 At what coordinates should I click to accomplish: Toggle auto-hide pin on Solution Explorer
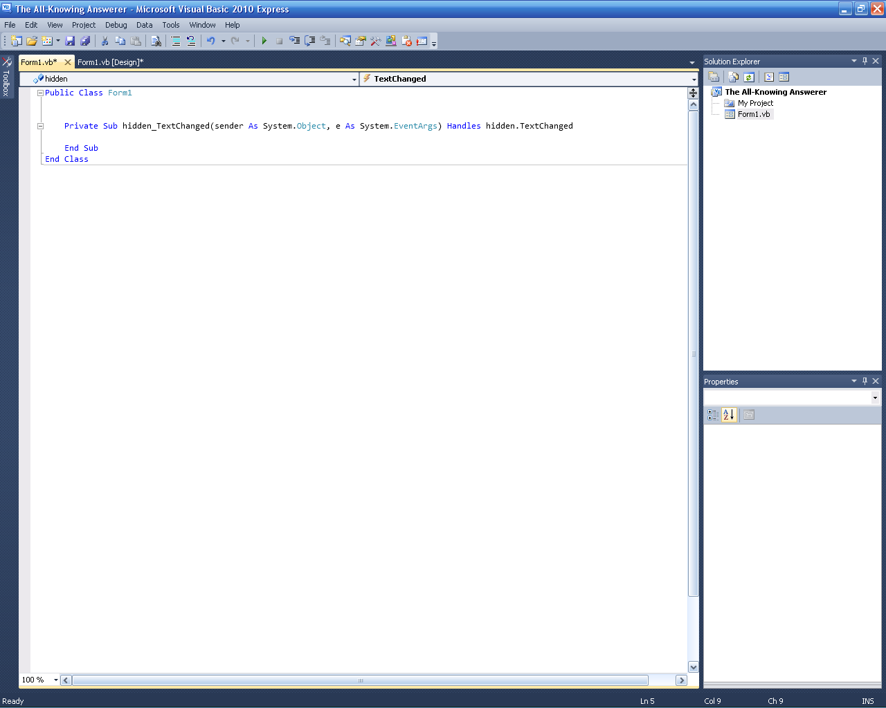point(865,61)
